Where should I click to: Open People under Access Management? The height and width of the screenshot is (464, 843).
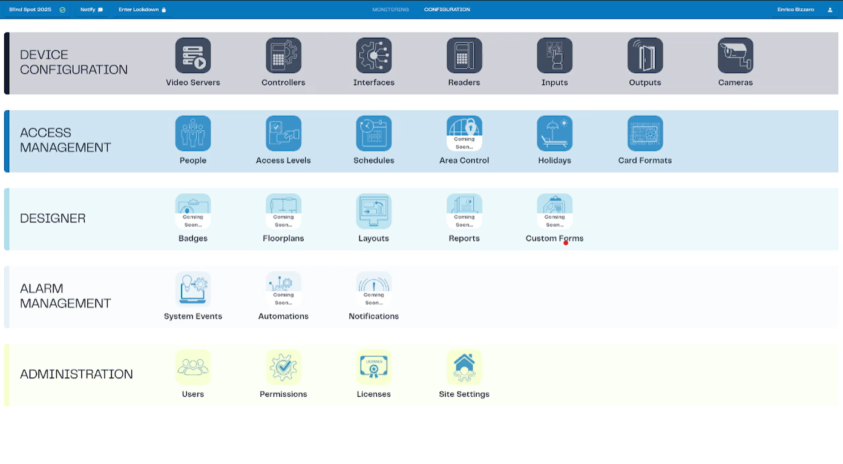coord(192,133)
